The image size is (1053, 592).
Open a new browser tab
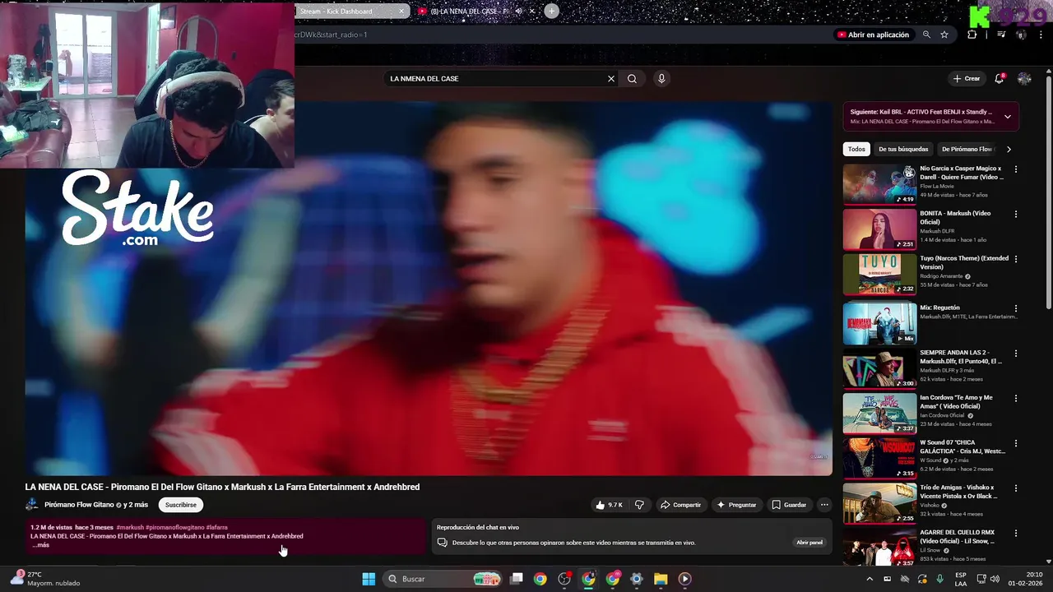[x=551, y=11]
